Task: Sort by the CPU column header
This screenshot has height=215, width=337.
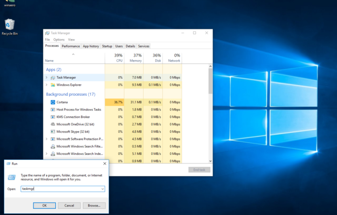Action: 115,57
